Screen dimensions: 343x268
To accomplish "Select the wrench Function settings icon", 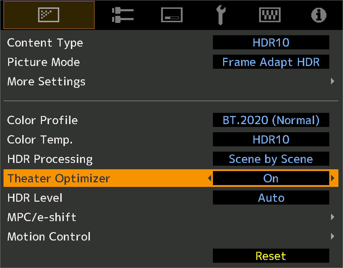I will pyautogui.click(x=220, y=15).
